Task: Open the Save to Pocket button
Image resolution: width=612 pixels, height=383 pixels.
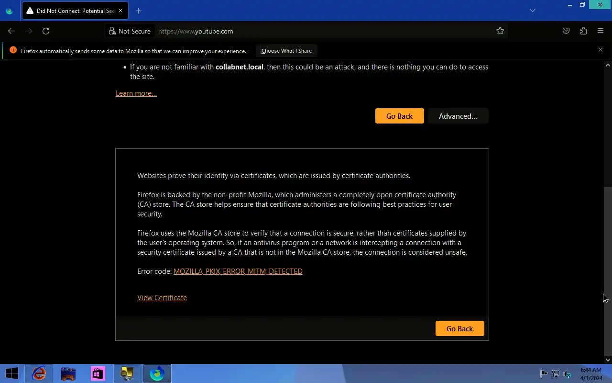Action: 566,31
